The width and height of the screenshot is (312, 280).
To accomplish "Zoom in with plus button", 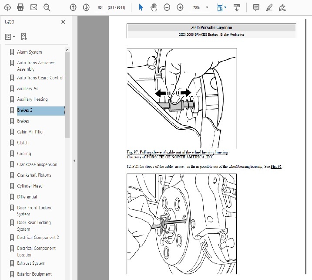I will 180,7.
